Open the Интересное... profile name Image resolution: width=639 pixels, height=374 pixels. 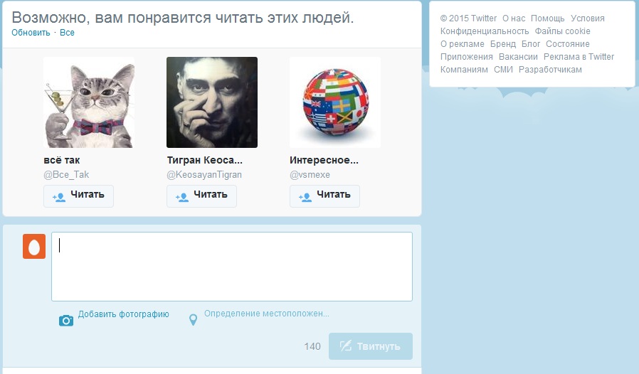[324, 160]
